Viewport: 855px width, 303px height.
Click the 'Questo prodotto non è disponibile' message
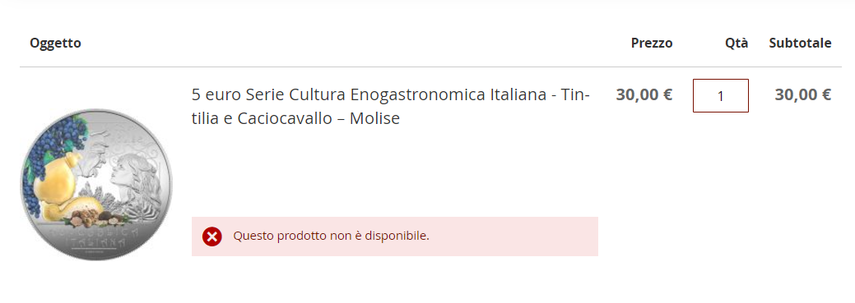(x=331, y=236)
